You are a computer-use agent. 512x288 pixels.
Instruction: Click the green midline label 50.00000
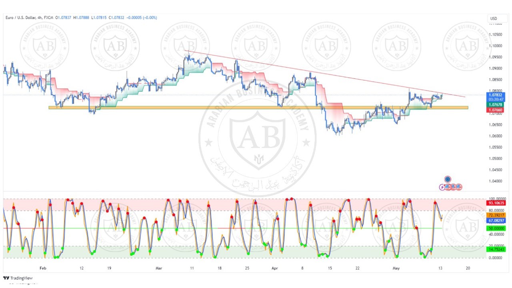pyautogui.click(x=496, y=228)
